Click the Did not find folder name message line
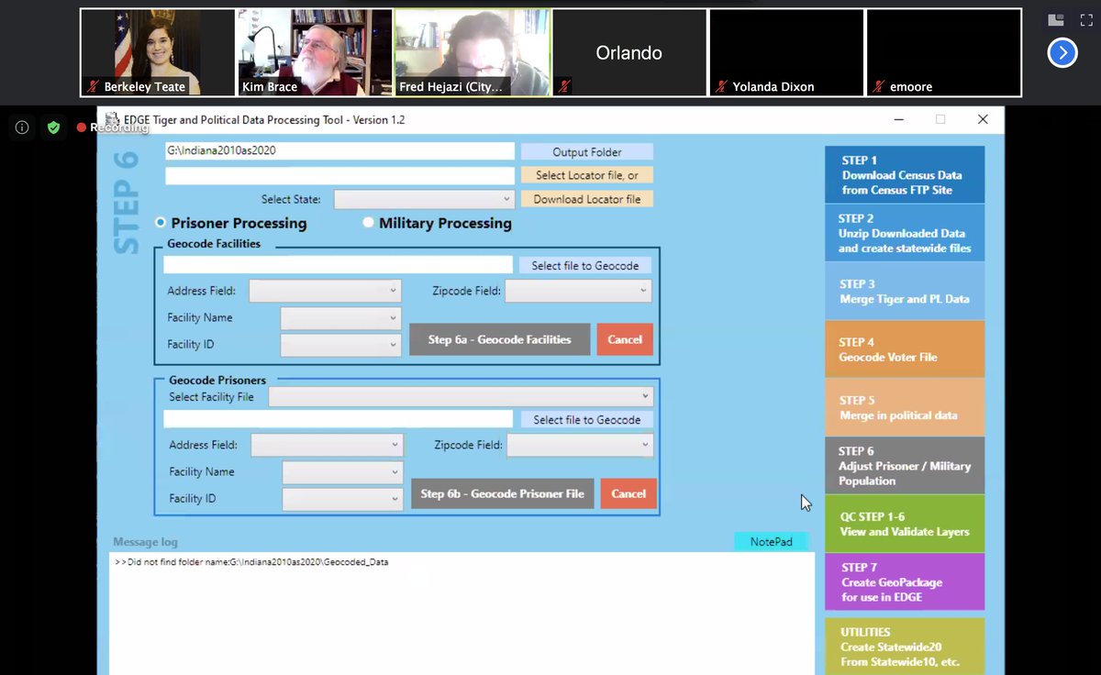Viewport: 1101px width, 675px height. pyautogui.click(x=251, y=561)
